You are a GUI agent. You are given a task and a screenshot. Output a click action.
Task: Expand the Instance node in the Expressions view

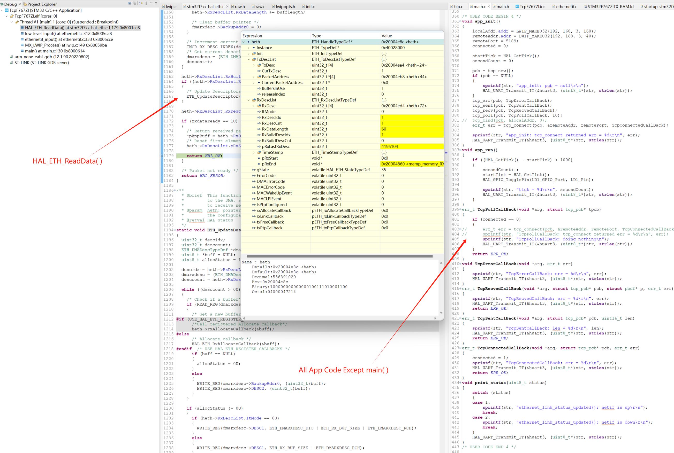pyautogui.click(x=249, y=47)
